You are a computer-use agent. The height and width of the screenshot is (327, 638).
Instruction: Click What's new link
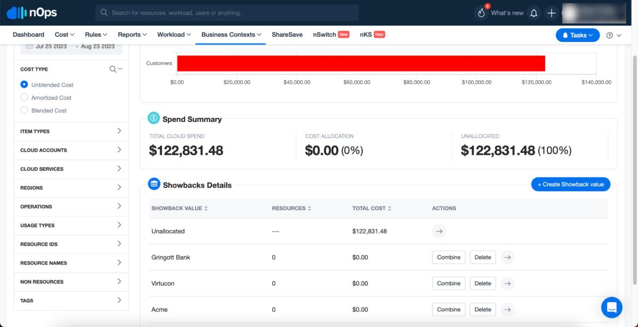point(507,13)
